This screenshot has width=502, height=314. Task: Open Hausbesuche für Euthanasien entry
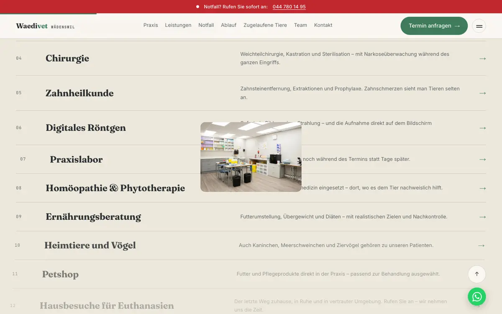tap(107, 306)
